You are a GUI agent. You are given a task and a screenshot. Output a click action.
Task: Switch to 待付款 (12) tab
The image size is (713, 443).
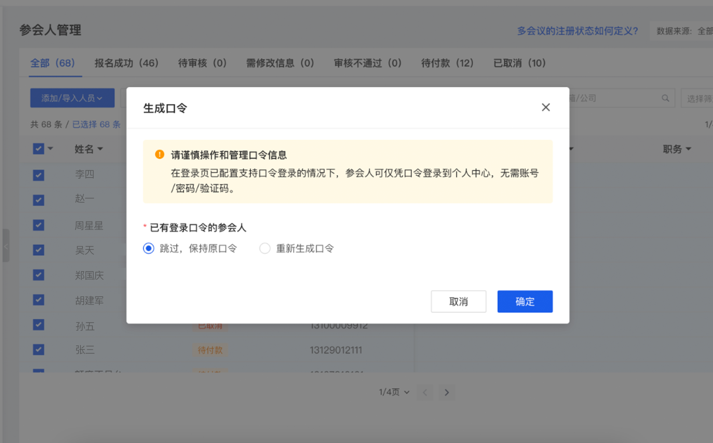(447, 63)
